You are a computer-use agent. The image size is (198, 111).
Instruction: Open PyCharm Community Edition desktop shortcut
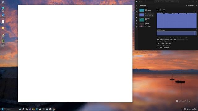coord(3,43)
